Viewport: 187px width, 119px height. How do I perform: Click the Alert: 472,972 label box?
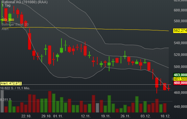11,83
